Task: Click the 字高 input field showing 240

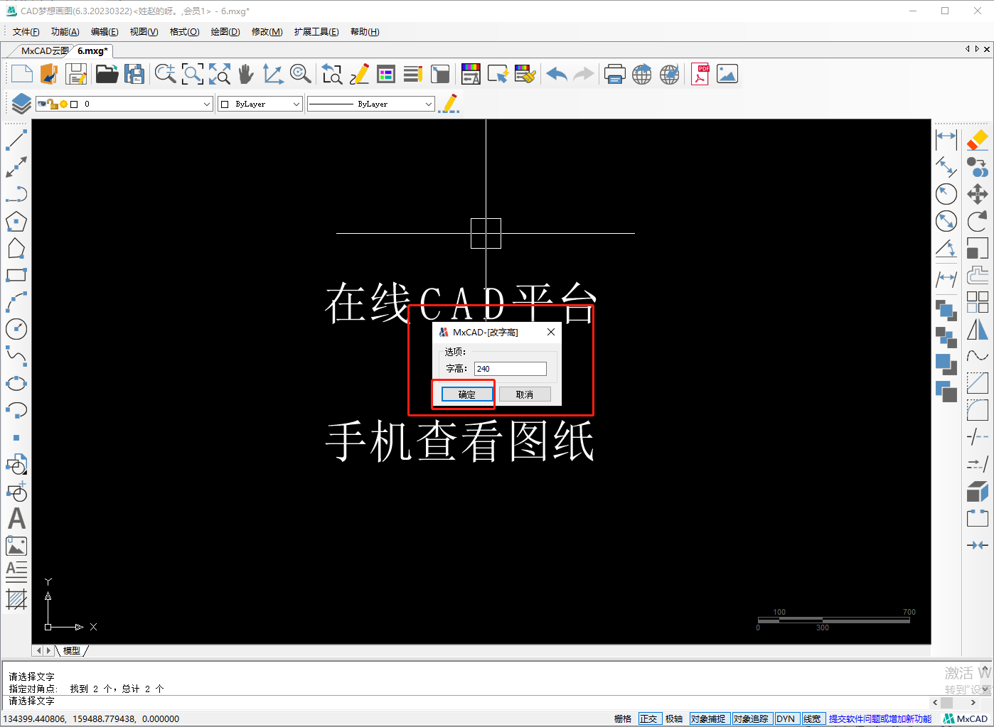Action: 511,368
